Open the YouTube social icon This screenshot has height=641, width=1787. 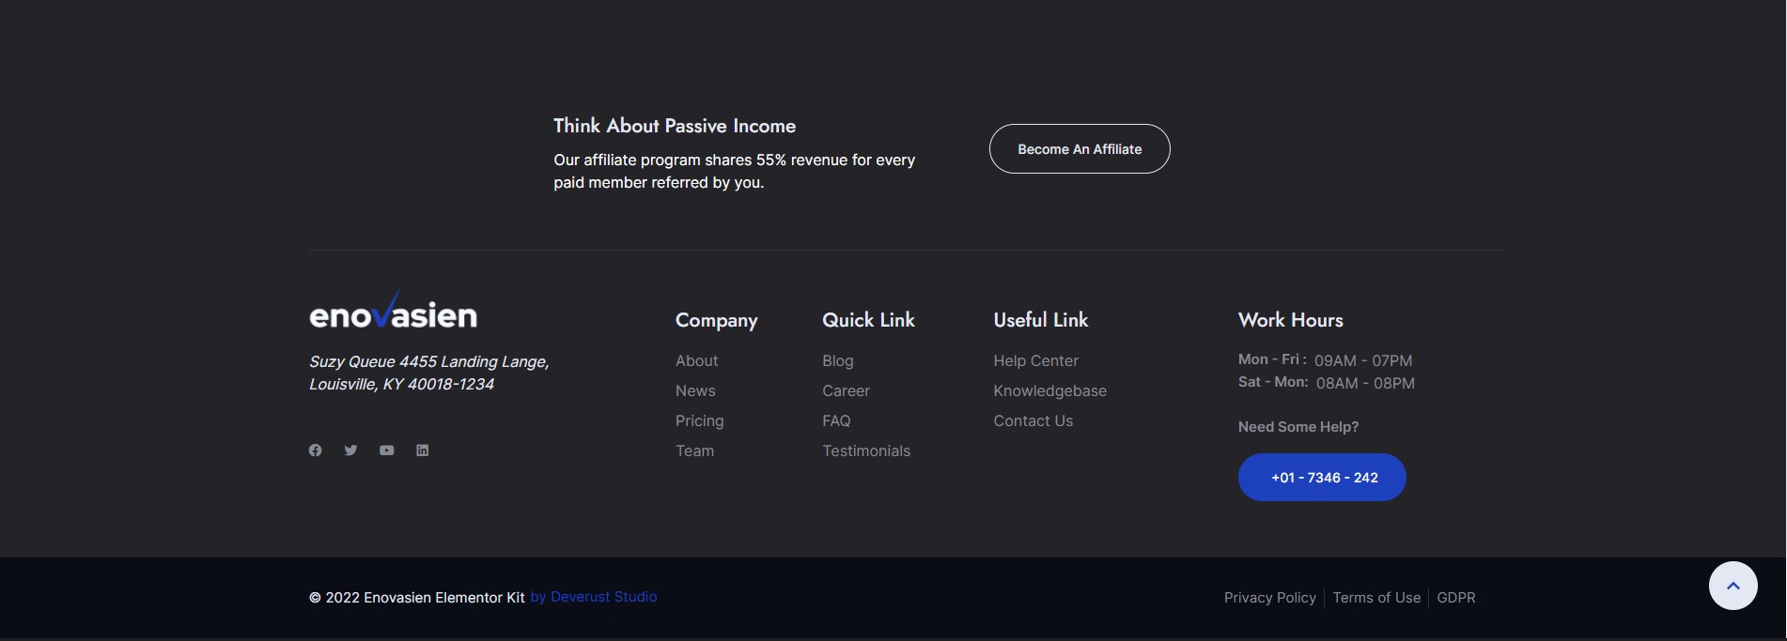tap(386, 450)
